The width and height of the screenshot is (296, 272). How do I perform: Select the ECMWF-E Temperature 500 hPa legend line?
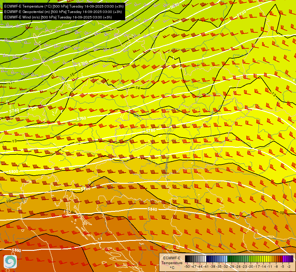tap(64, 6)
